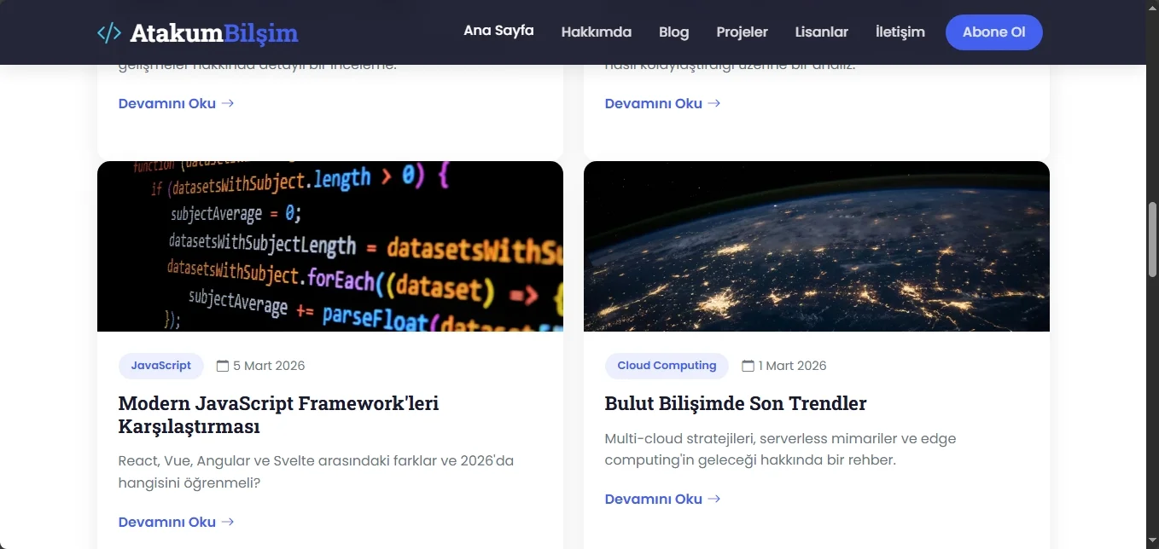Open Devamını Oku for Bulut Bilişimde article
This screenshot has width=1159, height=549.
[663, 499]
